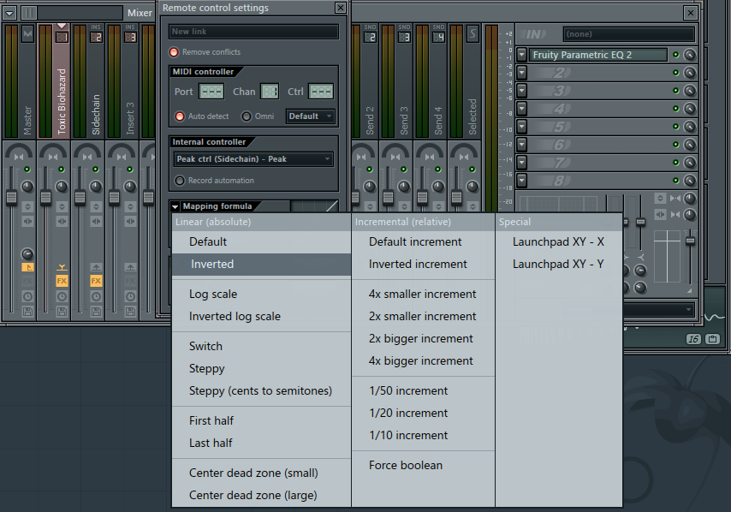The image size is (731, 512).
Task: Save Insert 3 track state with the disk icon
Action: [x=130, y=312]
